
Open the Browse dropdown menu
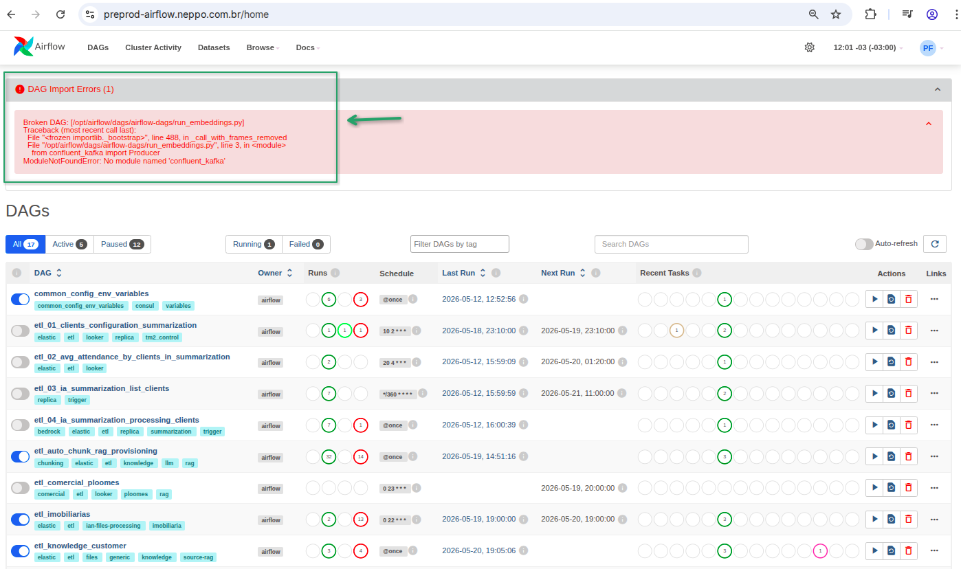263,47
